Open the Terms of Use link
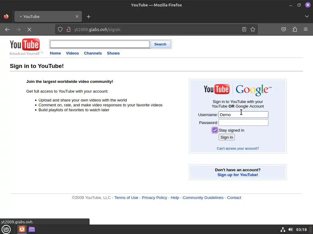 [126, 197]
